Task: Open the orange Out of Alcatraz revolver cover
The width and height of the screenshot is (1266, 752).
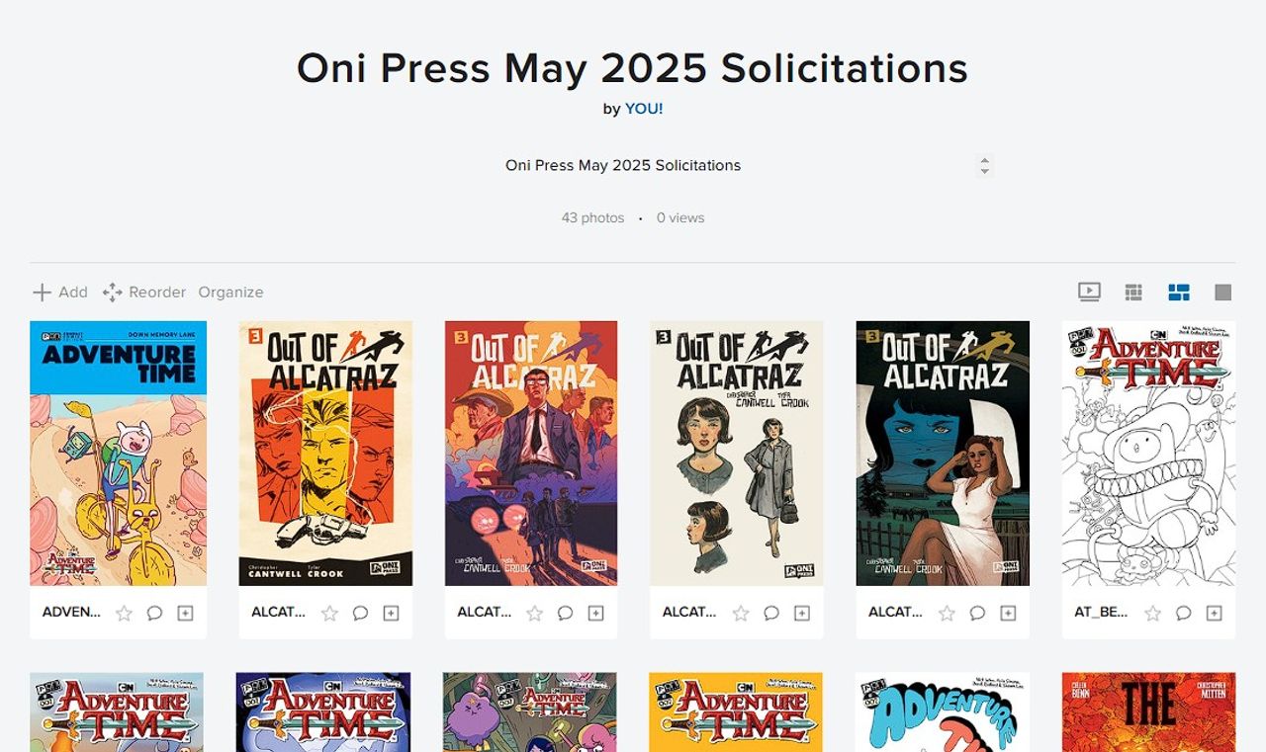Action: [x=325, y=454]
